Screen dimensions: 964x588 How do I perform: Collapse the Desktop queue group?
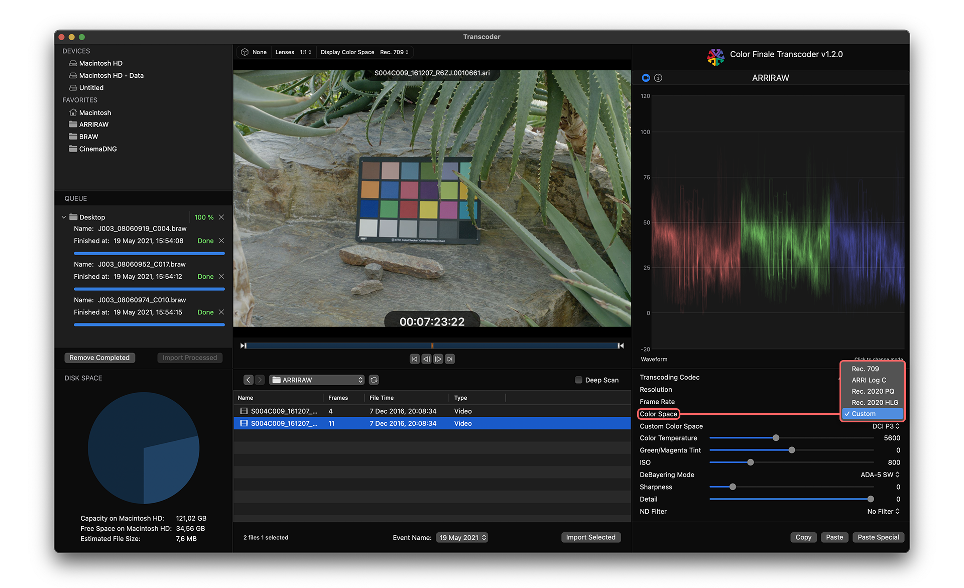(x=64, y=217)
